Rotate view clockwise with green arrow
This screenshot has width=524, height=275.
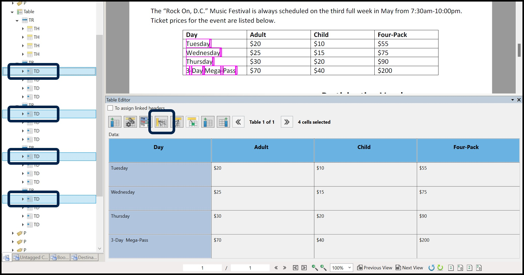point(440,268)
